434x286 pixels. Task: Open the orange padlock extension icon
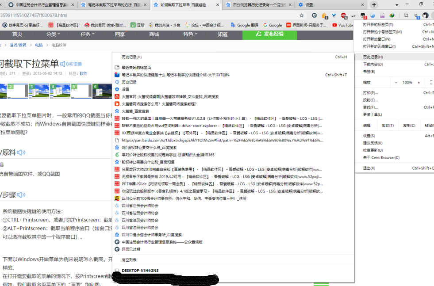(324, 16)
